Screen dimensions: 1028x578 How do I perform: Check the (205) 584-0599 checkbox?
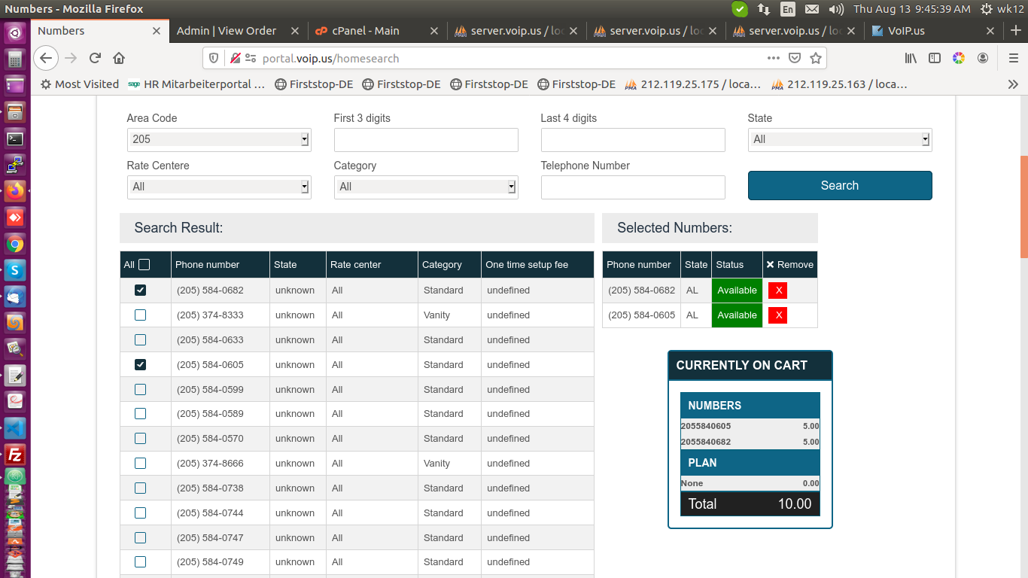point(140,389)
